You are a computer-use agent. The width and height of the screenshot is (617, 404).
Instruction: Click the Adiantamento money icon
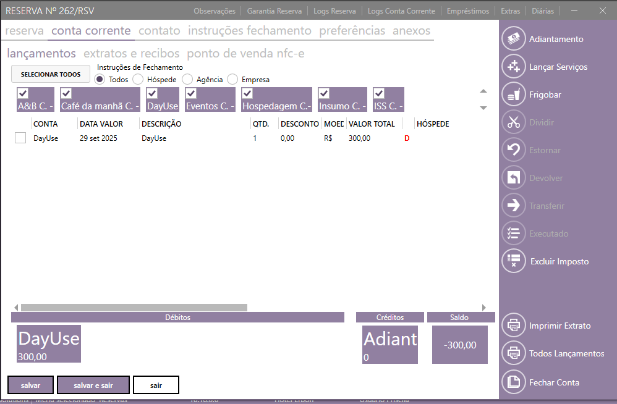click(513, 39)
